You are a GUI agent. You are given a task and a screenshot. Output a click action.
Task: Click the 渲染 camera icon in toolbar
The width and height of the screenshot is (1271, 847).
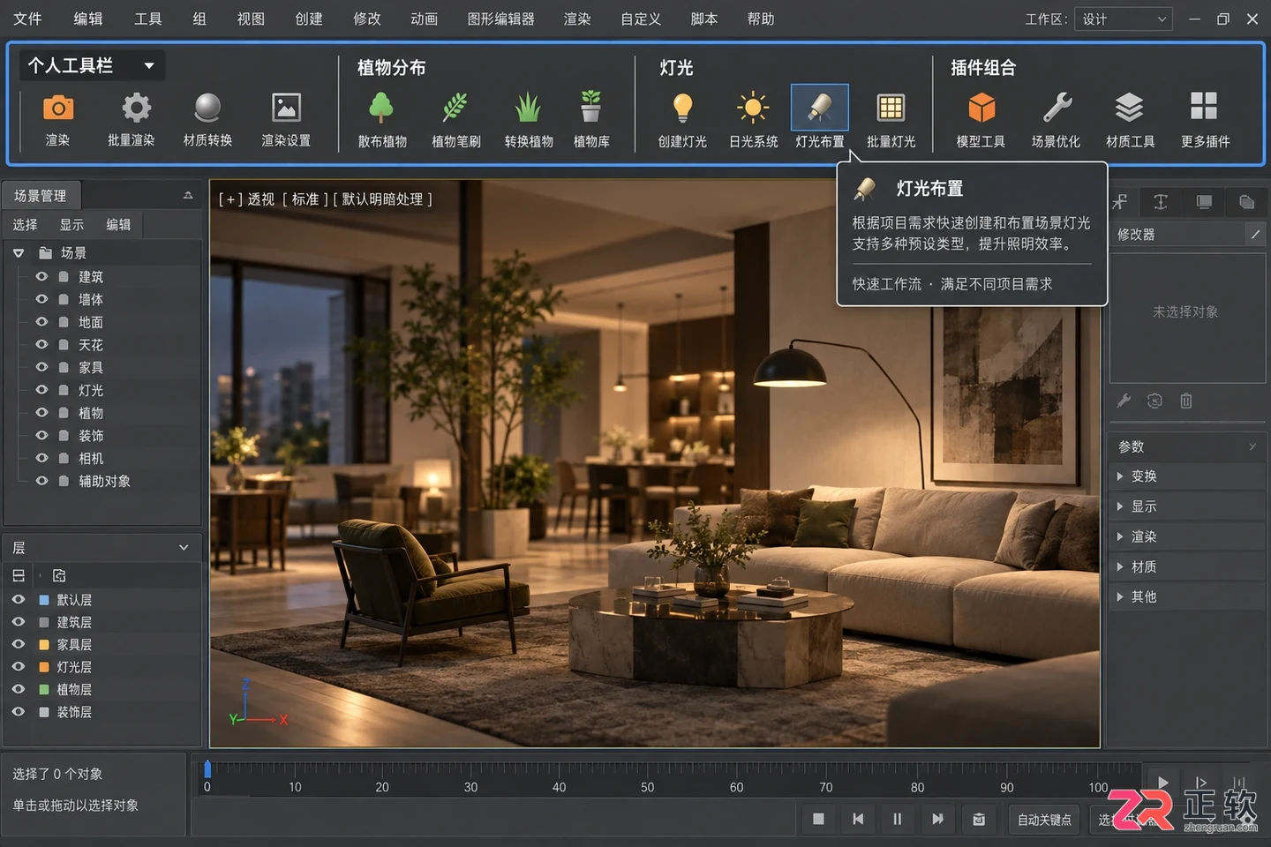point(57,108)
